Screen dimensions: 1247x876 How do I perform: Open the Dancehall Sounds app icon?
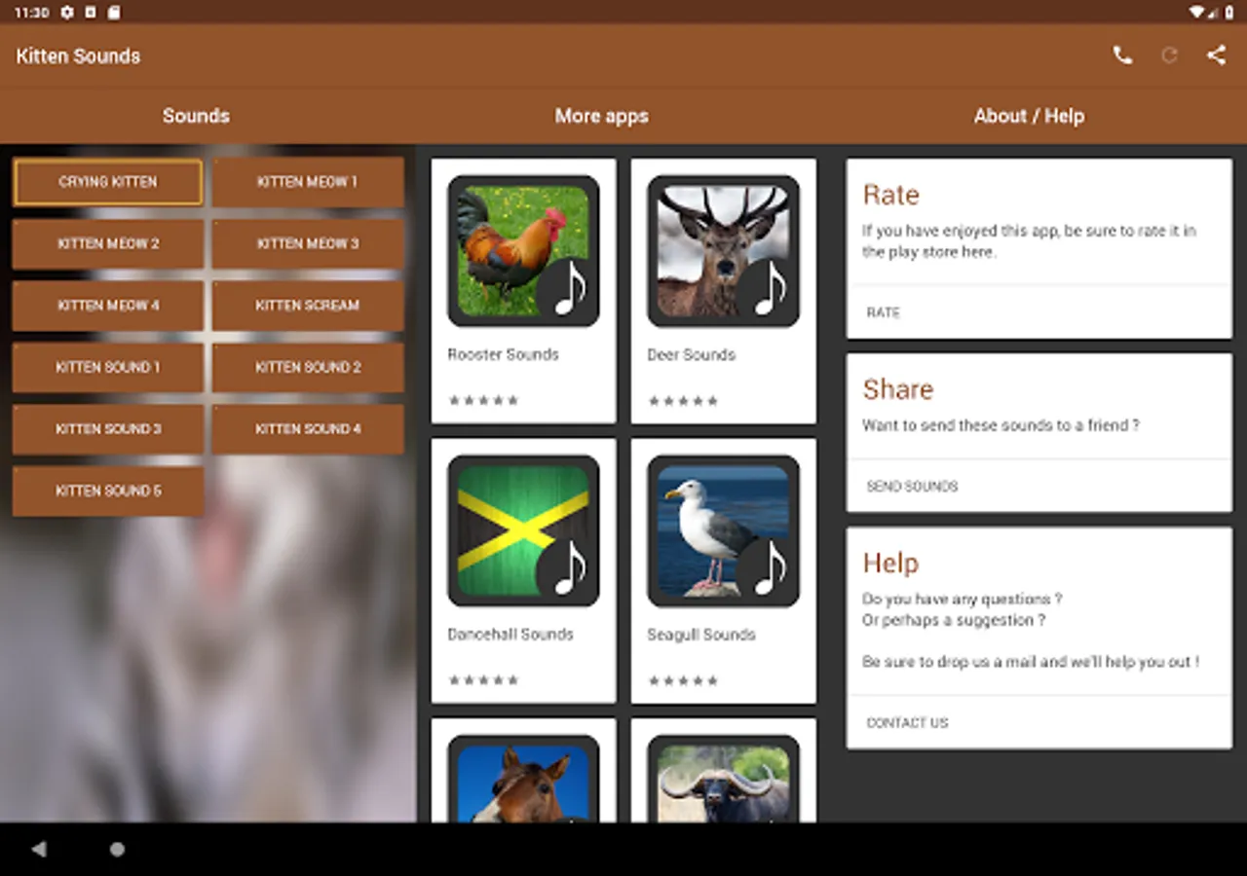tap(523, 530)
